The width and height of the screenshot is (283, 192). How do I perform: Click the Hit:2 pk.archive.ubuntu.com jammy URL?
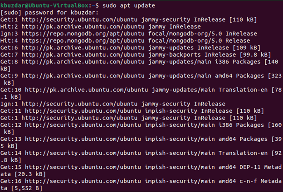pyautogui.click(x=83, y=27)
